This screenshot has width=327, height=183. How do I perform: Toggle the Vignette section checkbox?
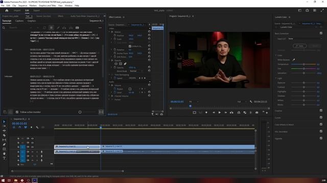point(321,138)
